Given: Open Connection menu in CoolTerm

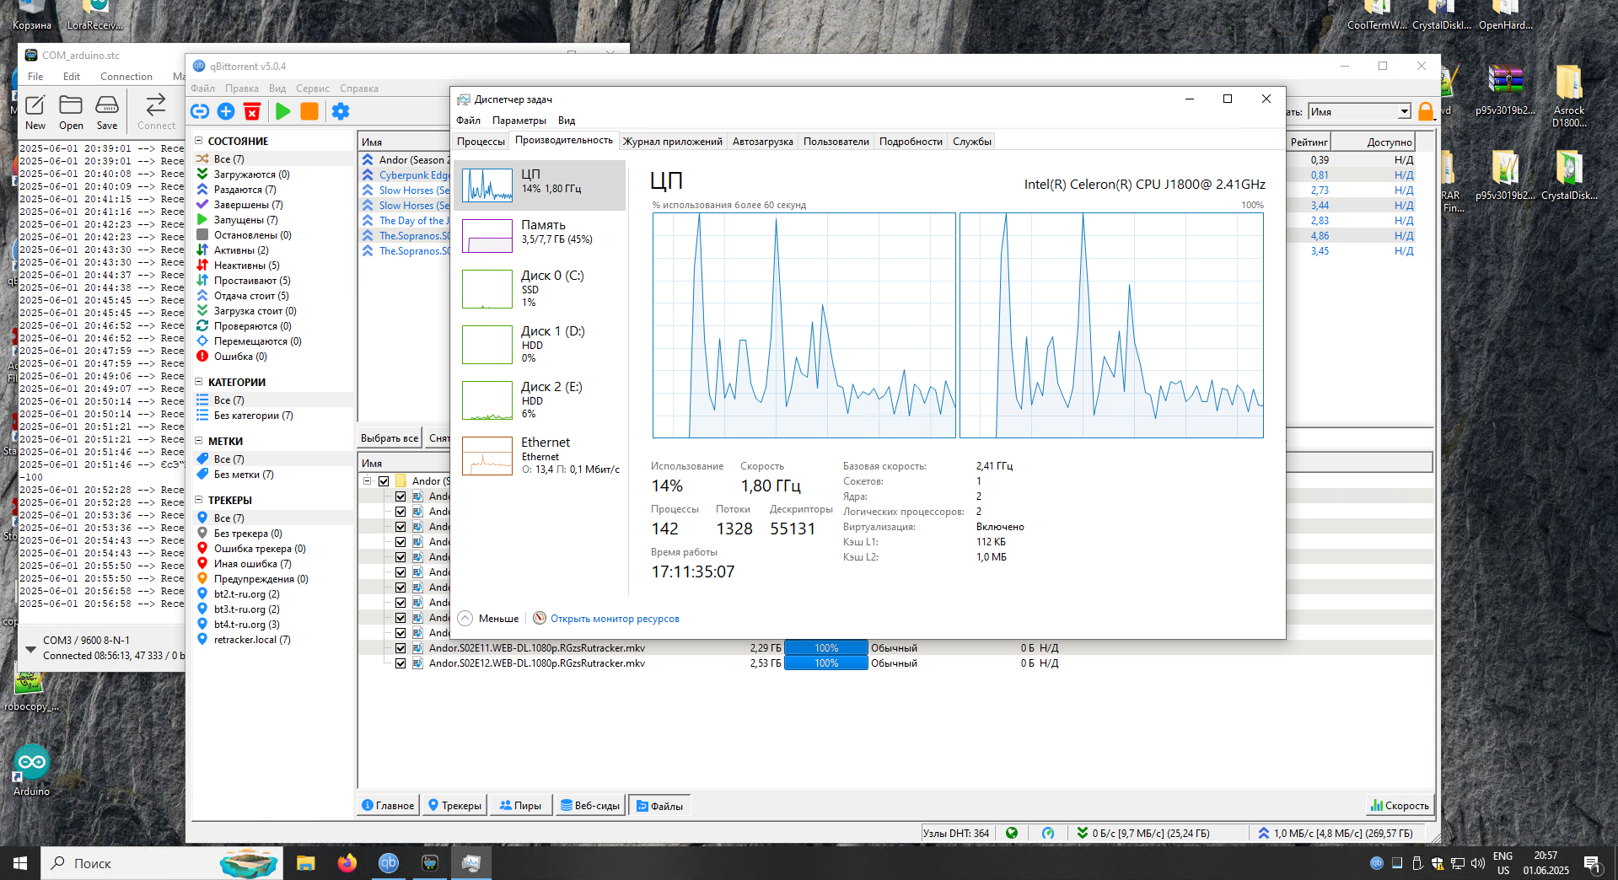Looking at the screenshot, I should [126, 77].
